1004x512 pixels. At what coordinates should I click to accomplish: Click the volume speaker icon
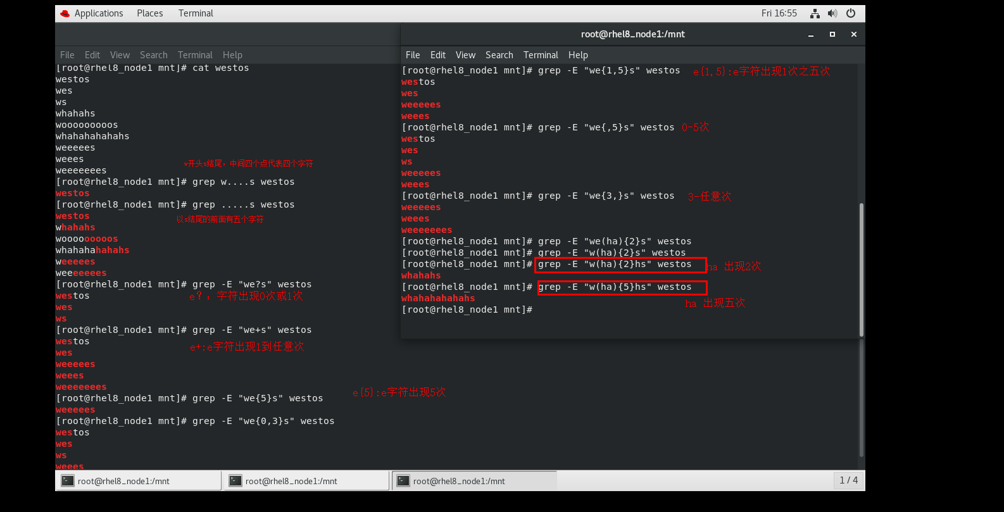(832, 13)
